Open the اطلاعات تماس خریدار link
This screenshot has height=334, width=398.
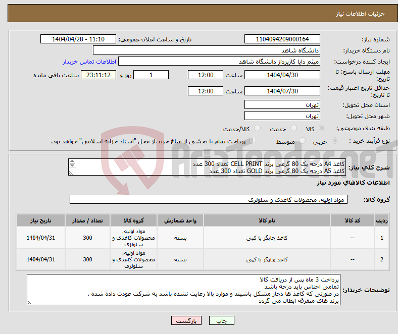point(89,62)
